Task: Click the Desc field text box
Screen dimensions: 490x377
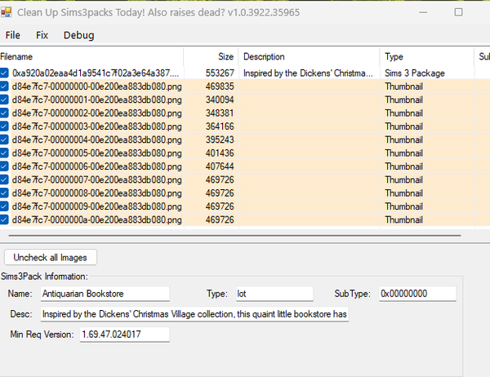Action: click(x=194, y=315)
